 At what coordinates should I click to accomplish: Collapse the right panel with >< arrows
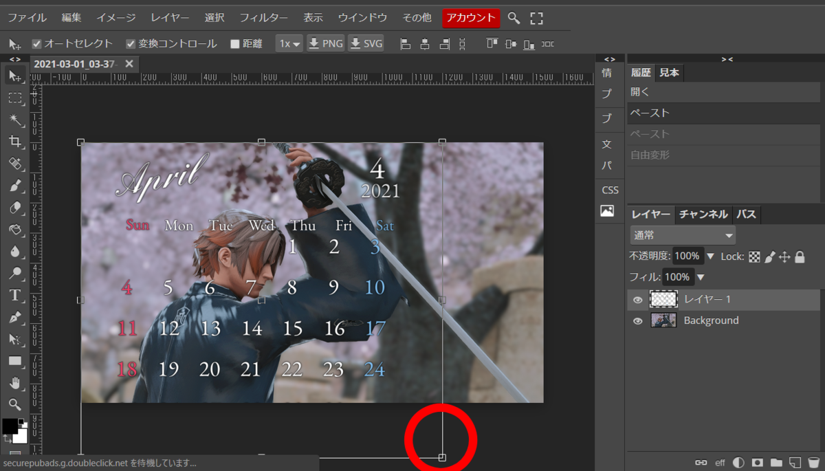727,59
